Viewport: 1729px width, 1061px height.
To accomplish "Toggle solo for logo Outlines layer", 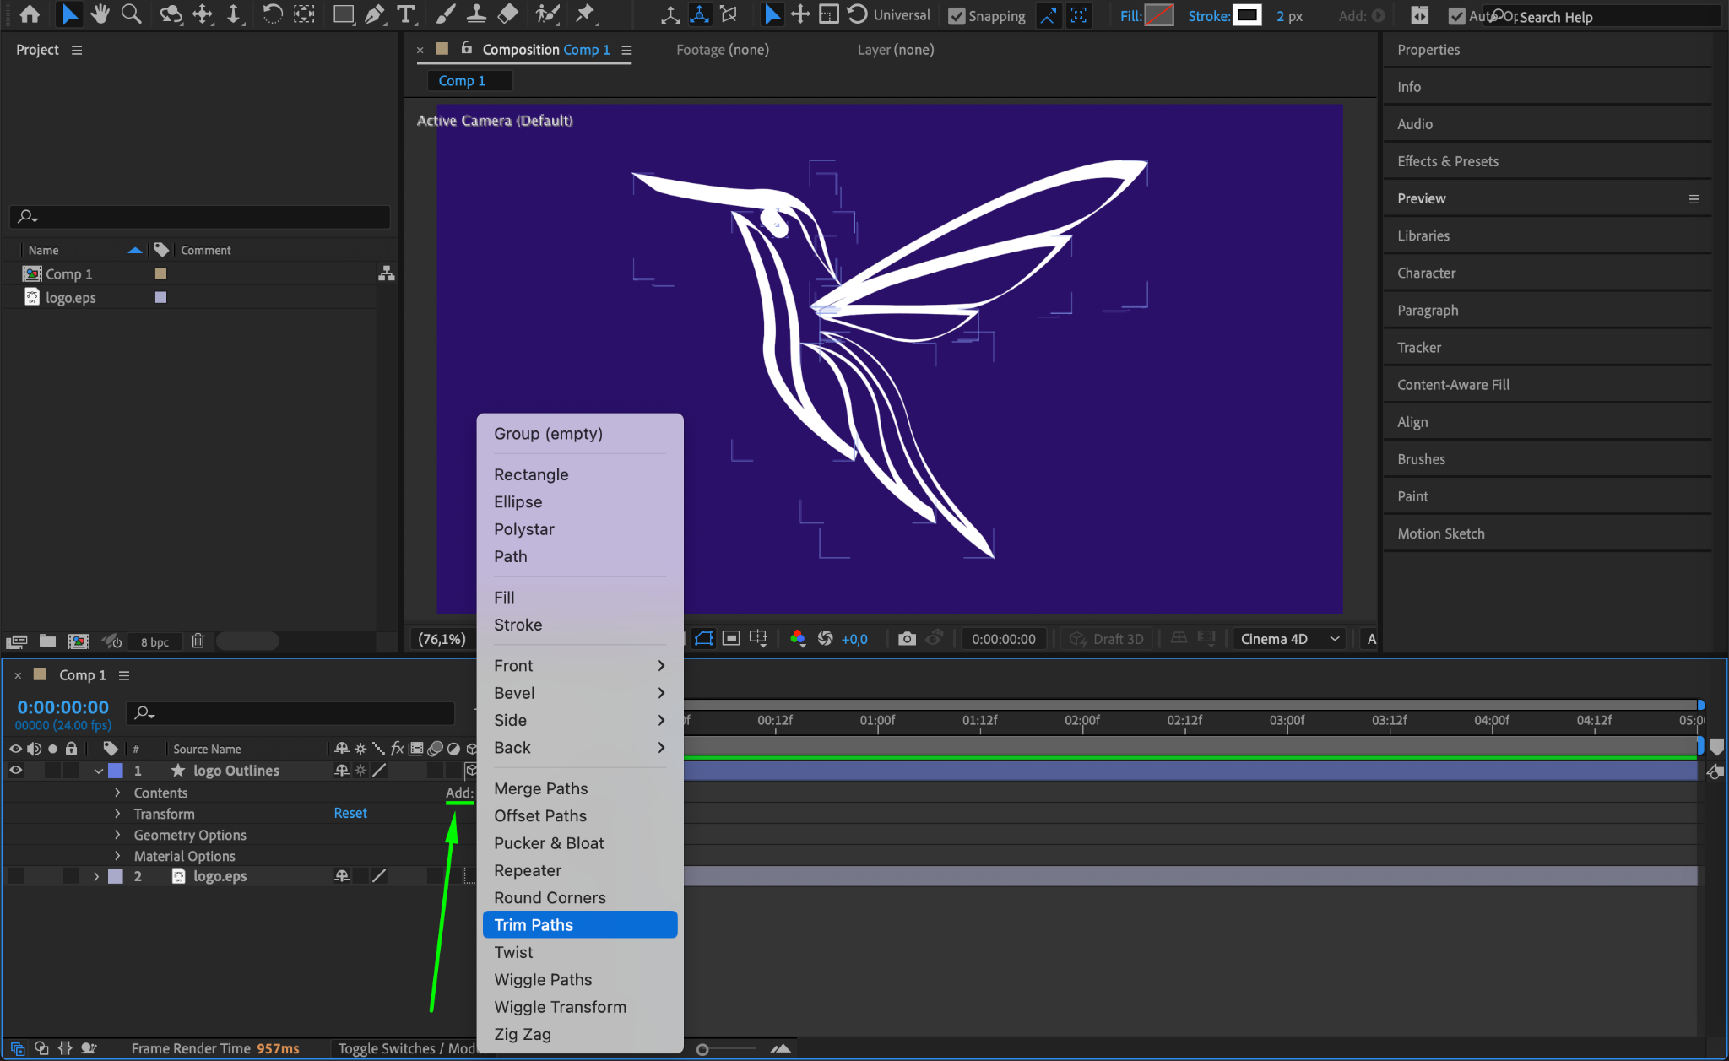I will pyautogui.click(x=52, y=770).
